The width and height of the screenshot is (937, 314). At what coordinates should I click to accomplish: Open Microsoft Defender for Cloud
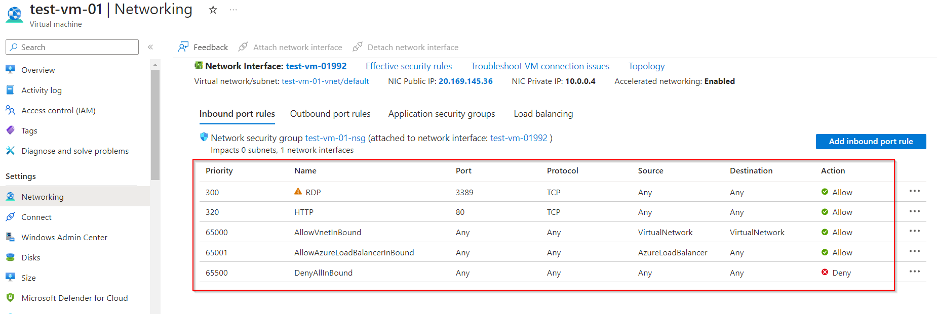coord(75,298)
